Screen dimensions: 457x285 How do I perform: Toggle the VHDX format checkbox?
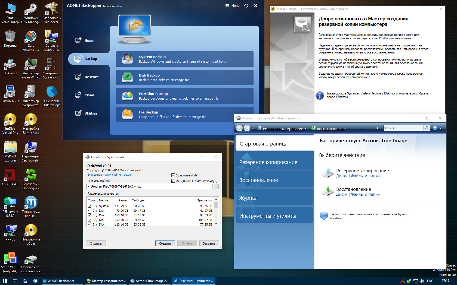pos(173,175)
